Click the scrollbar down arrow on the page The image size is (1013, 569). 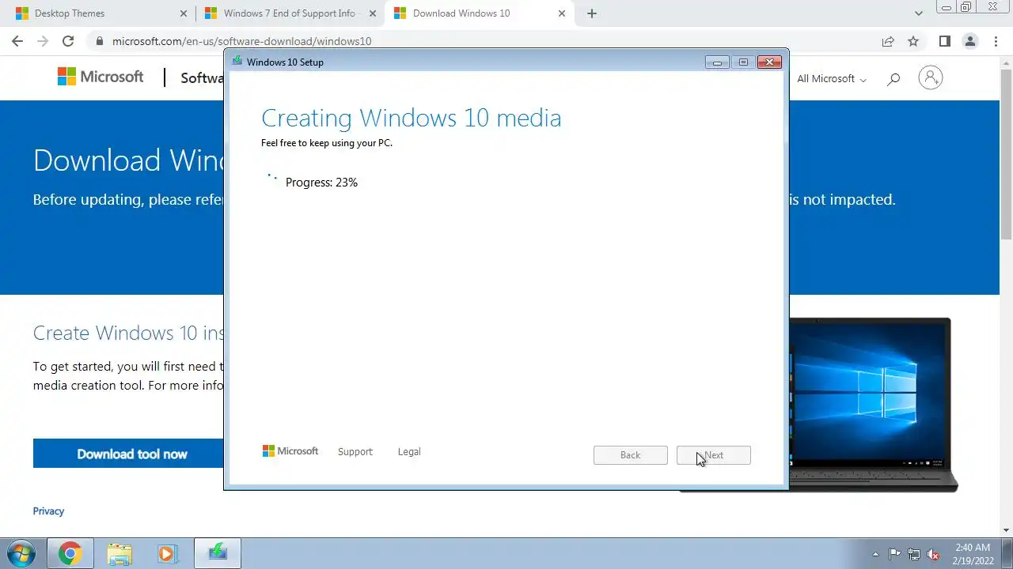[x=1006, y=530]
